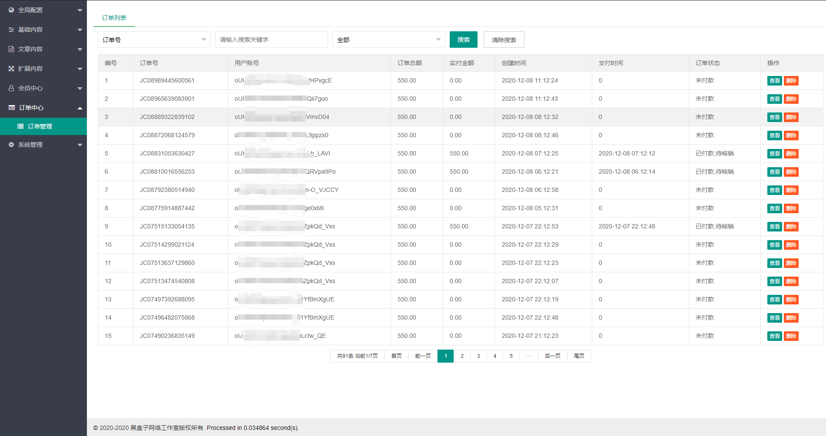Click the puzzle icon beside 扩展内容
Screen dimensions: 826x436
(x=11, y=69)
